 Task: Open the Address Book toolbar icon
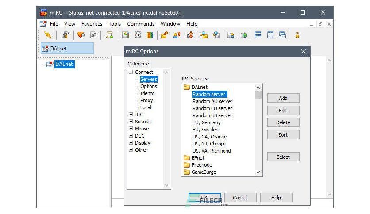[x=125, y=35]
